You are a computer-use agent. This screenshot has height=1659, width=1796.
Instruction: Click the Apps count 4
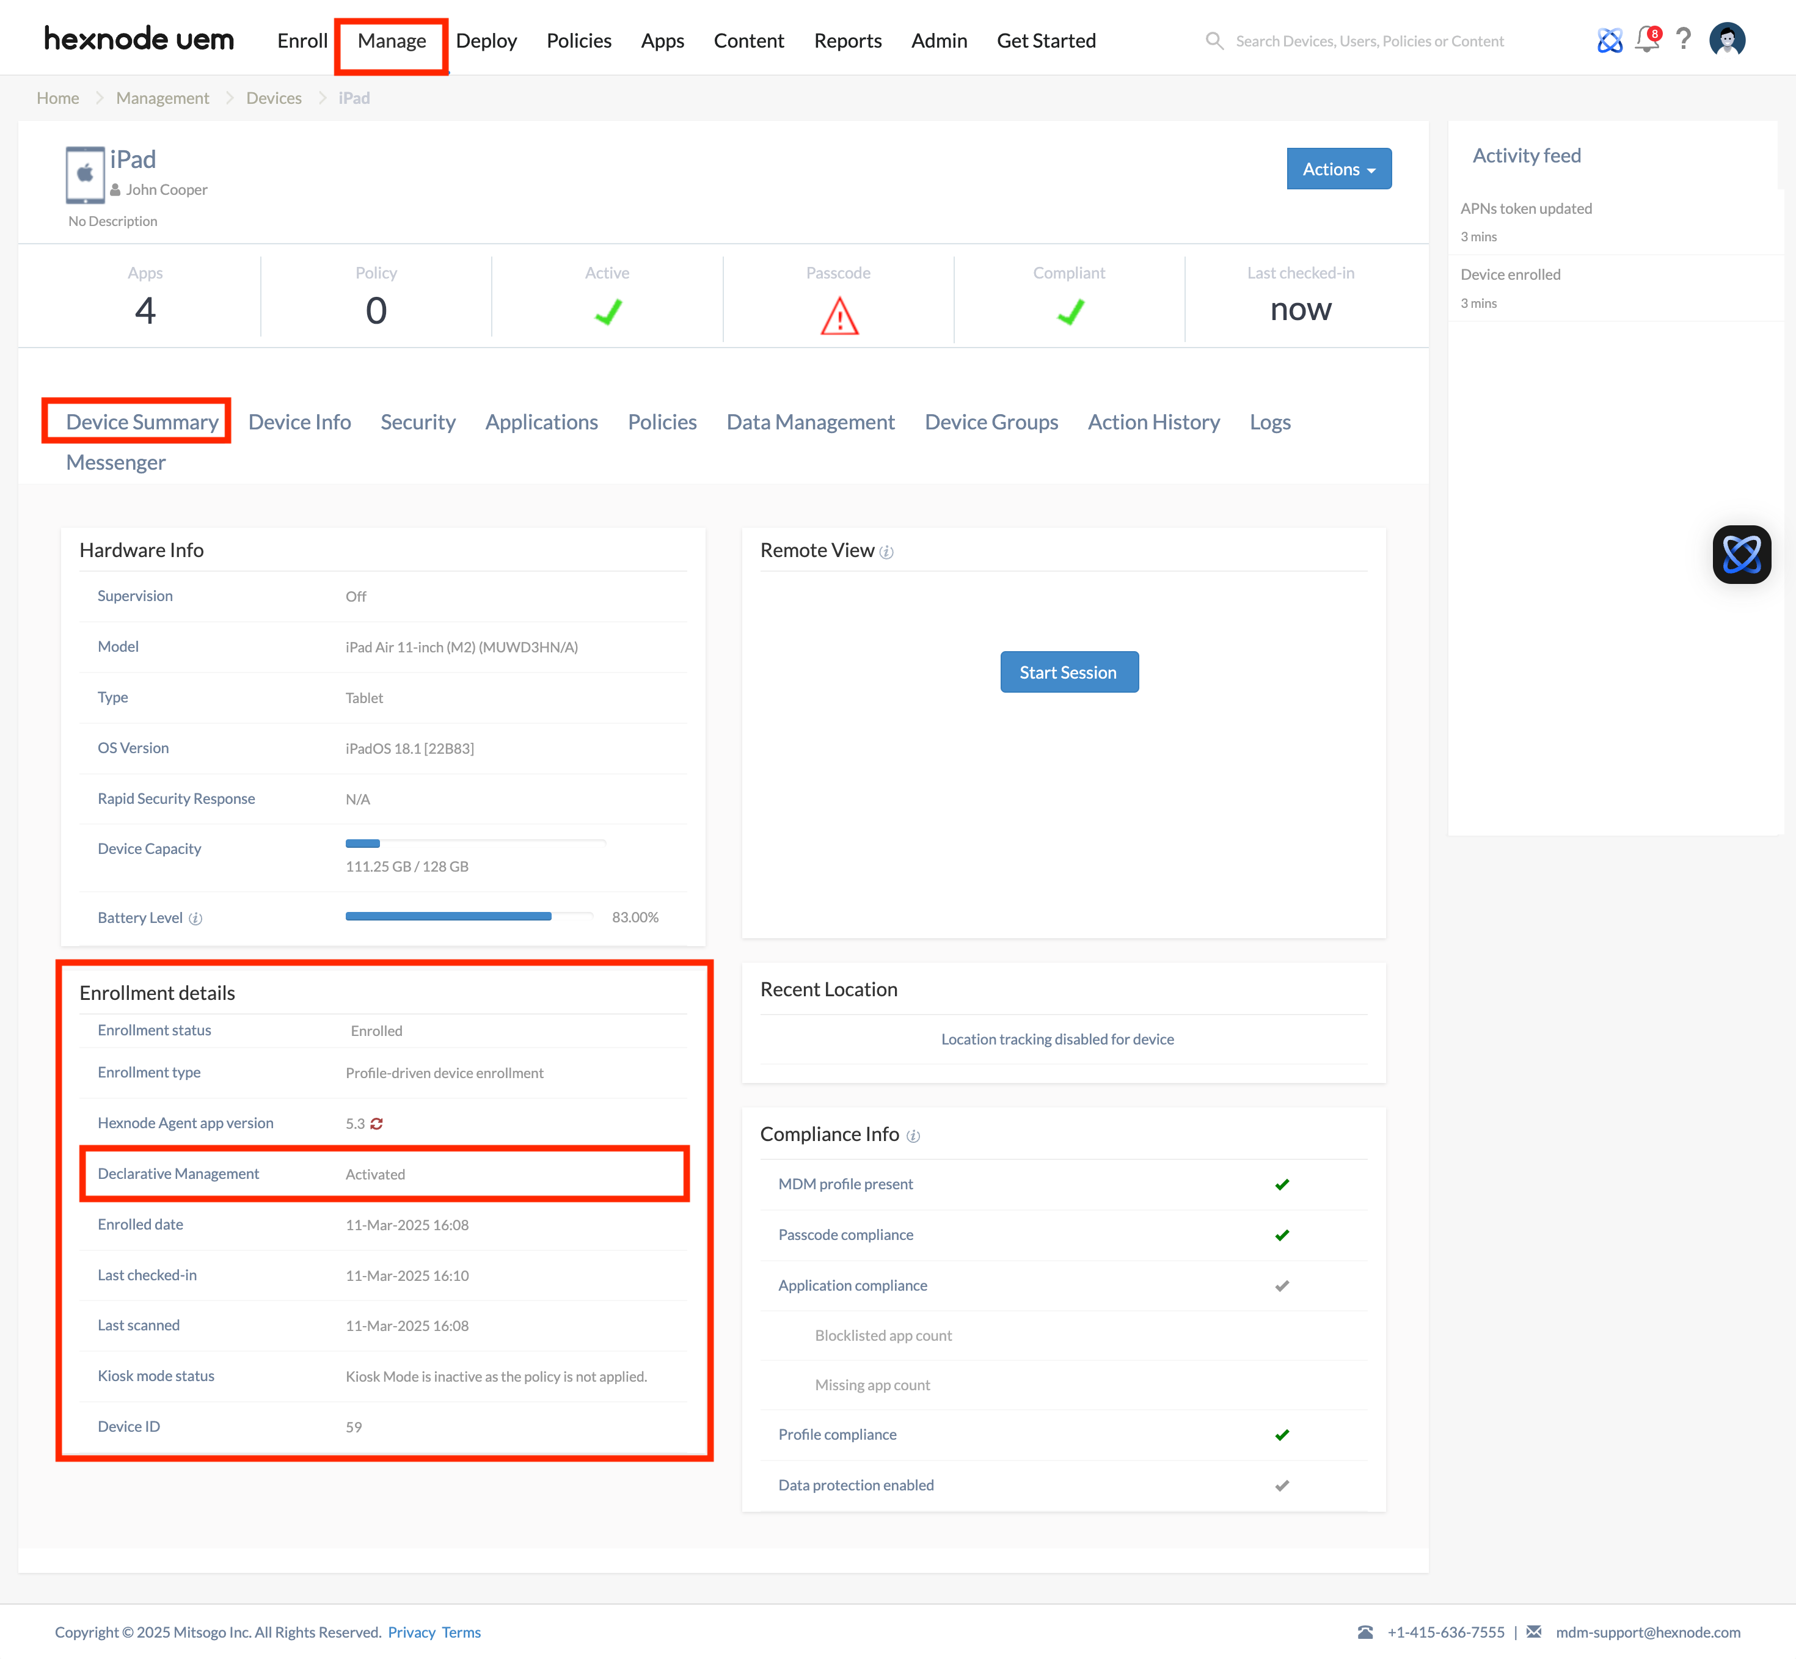coord(145,311)
